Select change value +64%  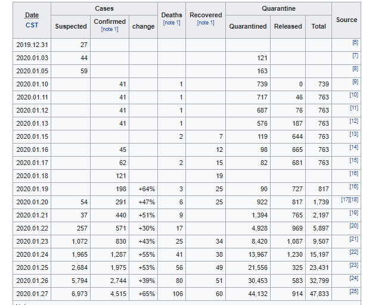(x=147, y=189)
